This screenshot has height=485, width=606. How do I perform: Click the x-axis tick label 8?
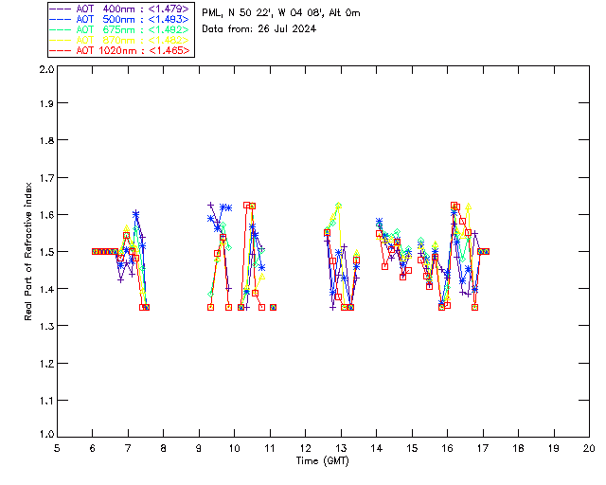tap(164, 448)
